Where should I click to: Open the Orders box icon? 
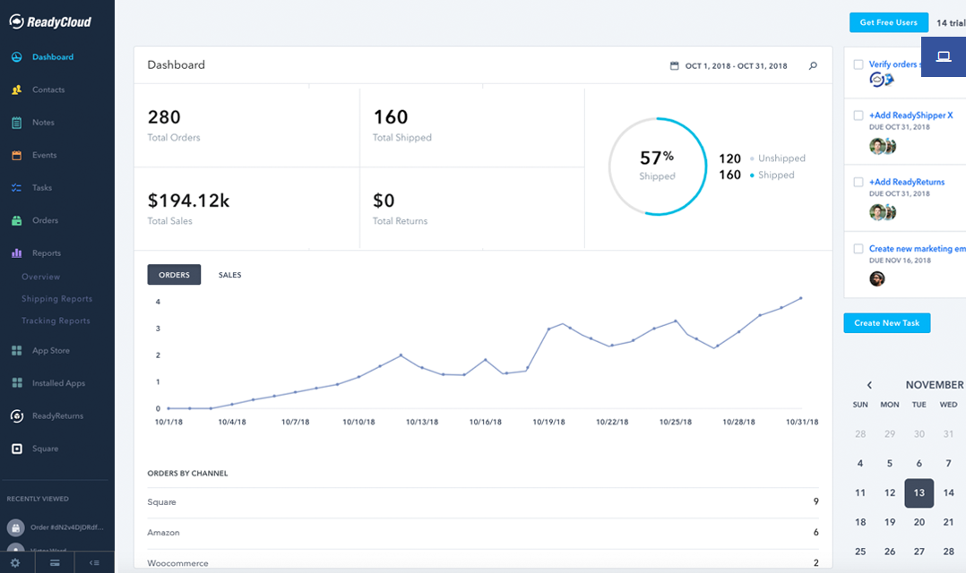pos(17,220)
